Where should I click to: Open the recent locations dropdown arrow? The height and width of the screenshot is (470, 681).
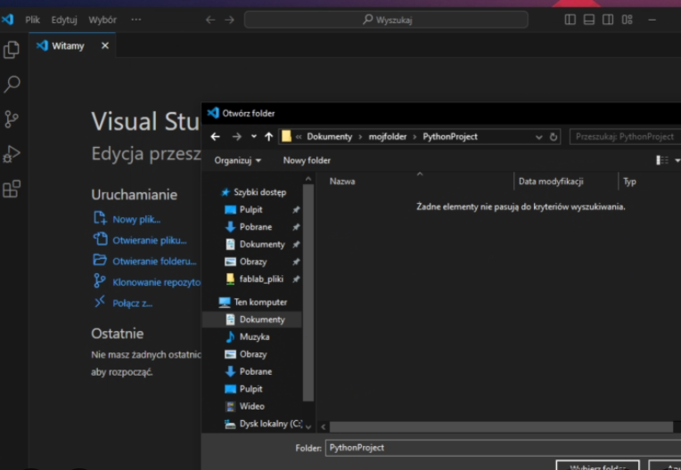[x=254, y=136]
